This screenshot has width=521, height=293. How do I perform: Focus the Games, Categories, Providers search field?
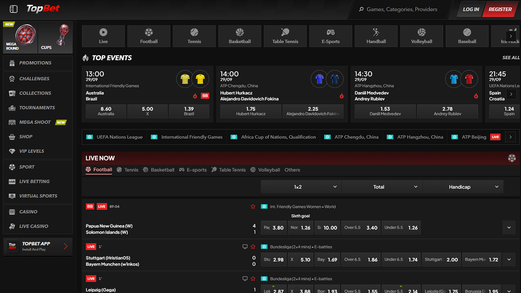[402, 9]
